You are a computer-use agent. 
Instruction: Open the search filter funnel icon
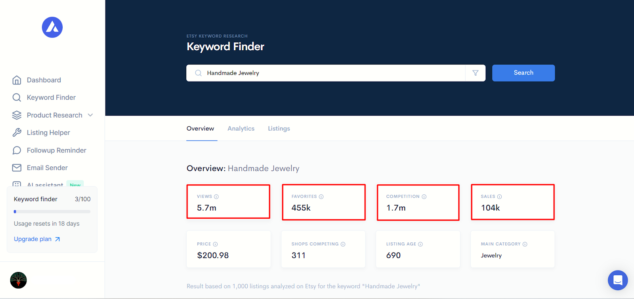pyautogui.click(x=475, y=73)
